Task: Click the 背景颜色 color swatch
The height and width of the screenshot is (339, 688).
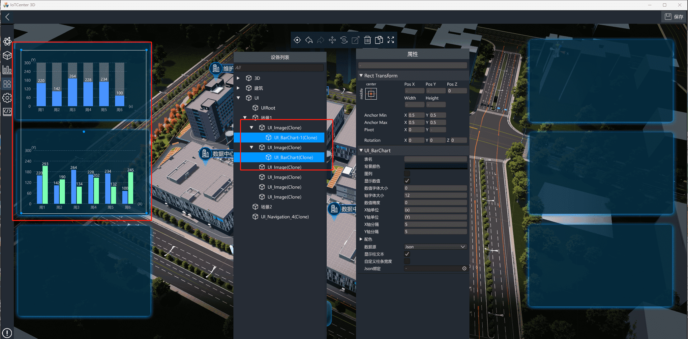Action: click(x=435, y=166)
